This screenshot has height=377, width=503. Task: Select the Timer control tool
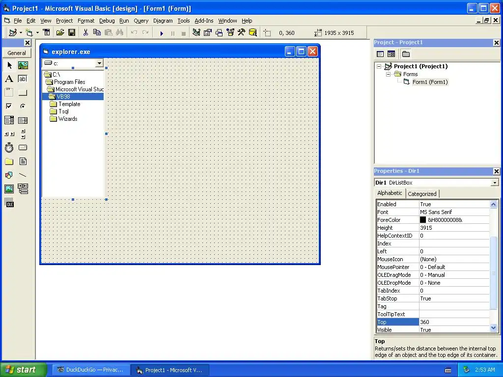click(9, 148)
